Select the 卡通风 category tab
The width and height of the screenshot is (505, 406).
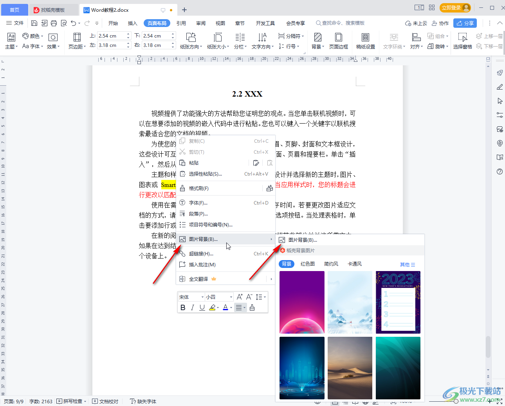click(355, 264)
